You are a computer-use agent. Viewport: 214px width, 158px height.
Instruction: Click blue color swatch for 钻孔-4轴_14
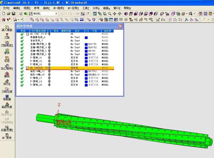(86, 75)
